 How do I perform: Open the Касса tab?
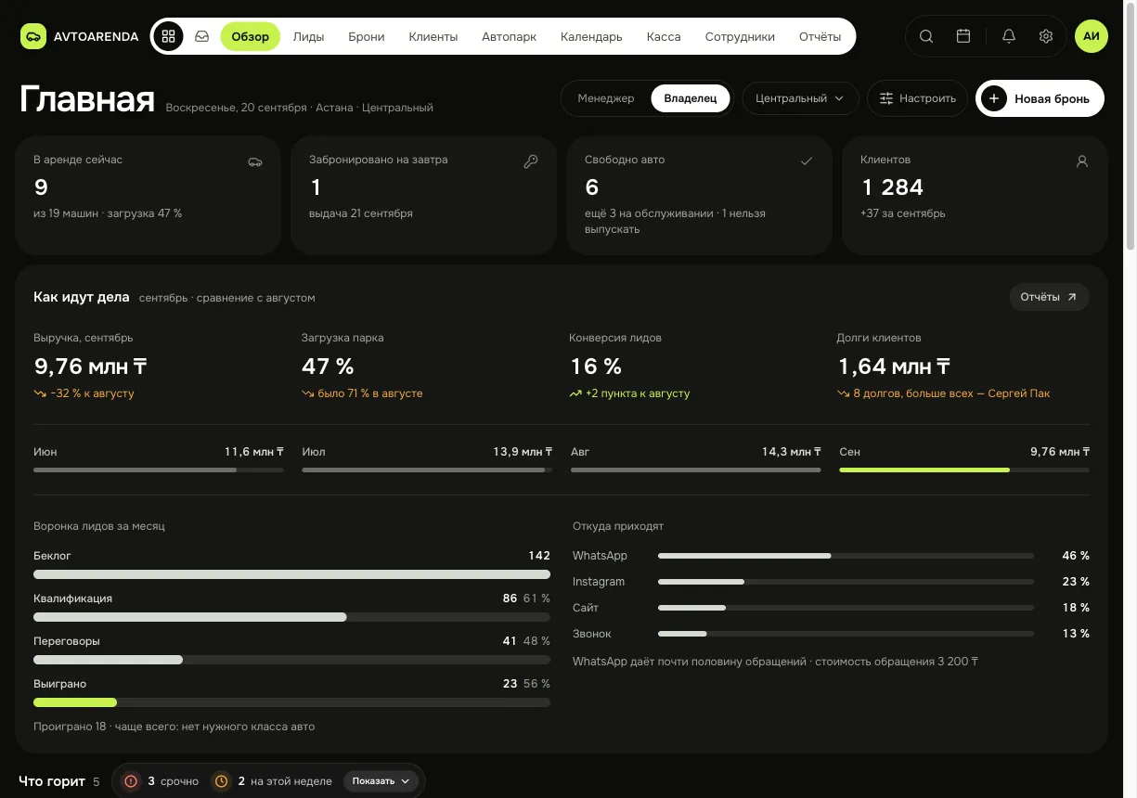[664, 37]
